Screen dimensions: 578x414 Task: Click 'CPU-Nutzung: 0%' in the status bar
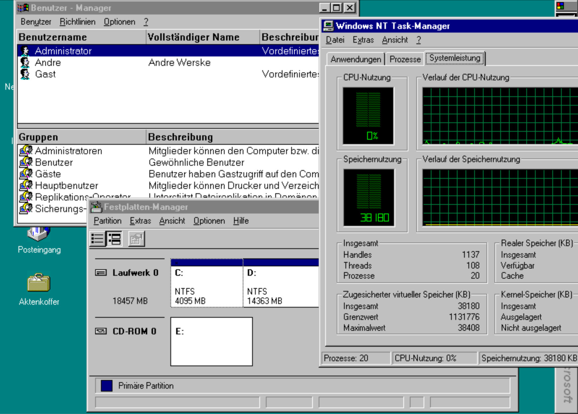[435, 358]
